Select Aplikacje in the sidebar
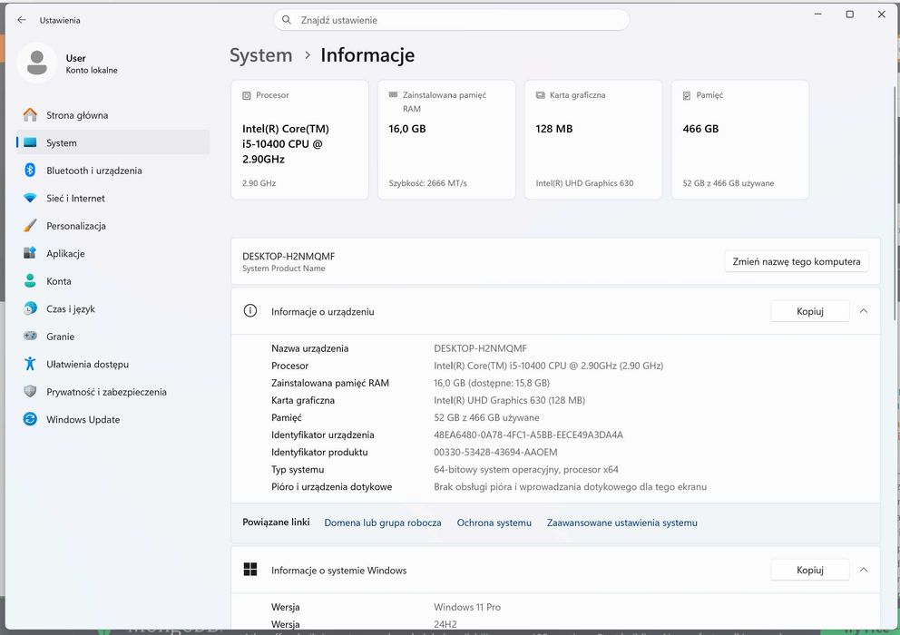 [x=113, y=253]
